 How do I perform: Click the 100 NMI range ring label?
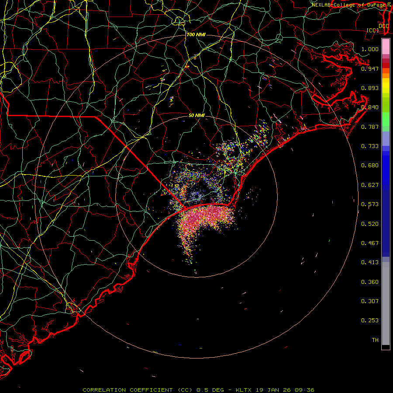[x=196, y=34]
